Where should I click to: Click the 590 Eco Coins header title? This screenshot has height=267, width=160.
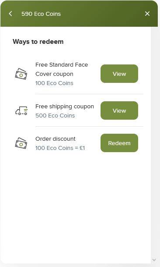[x=41, y=14]
